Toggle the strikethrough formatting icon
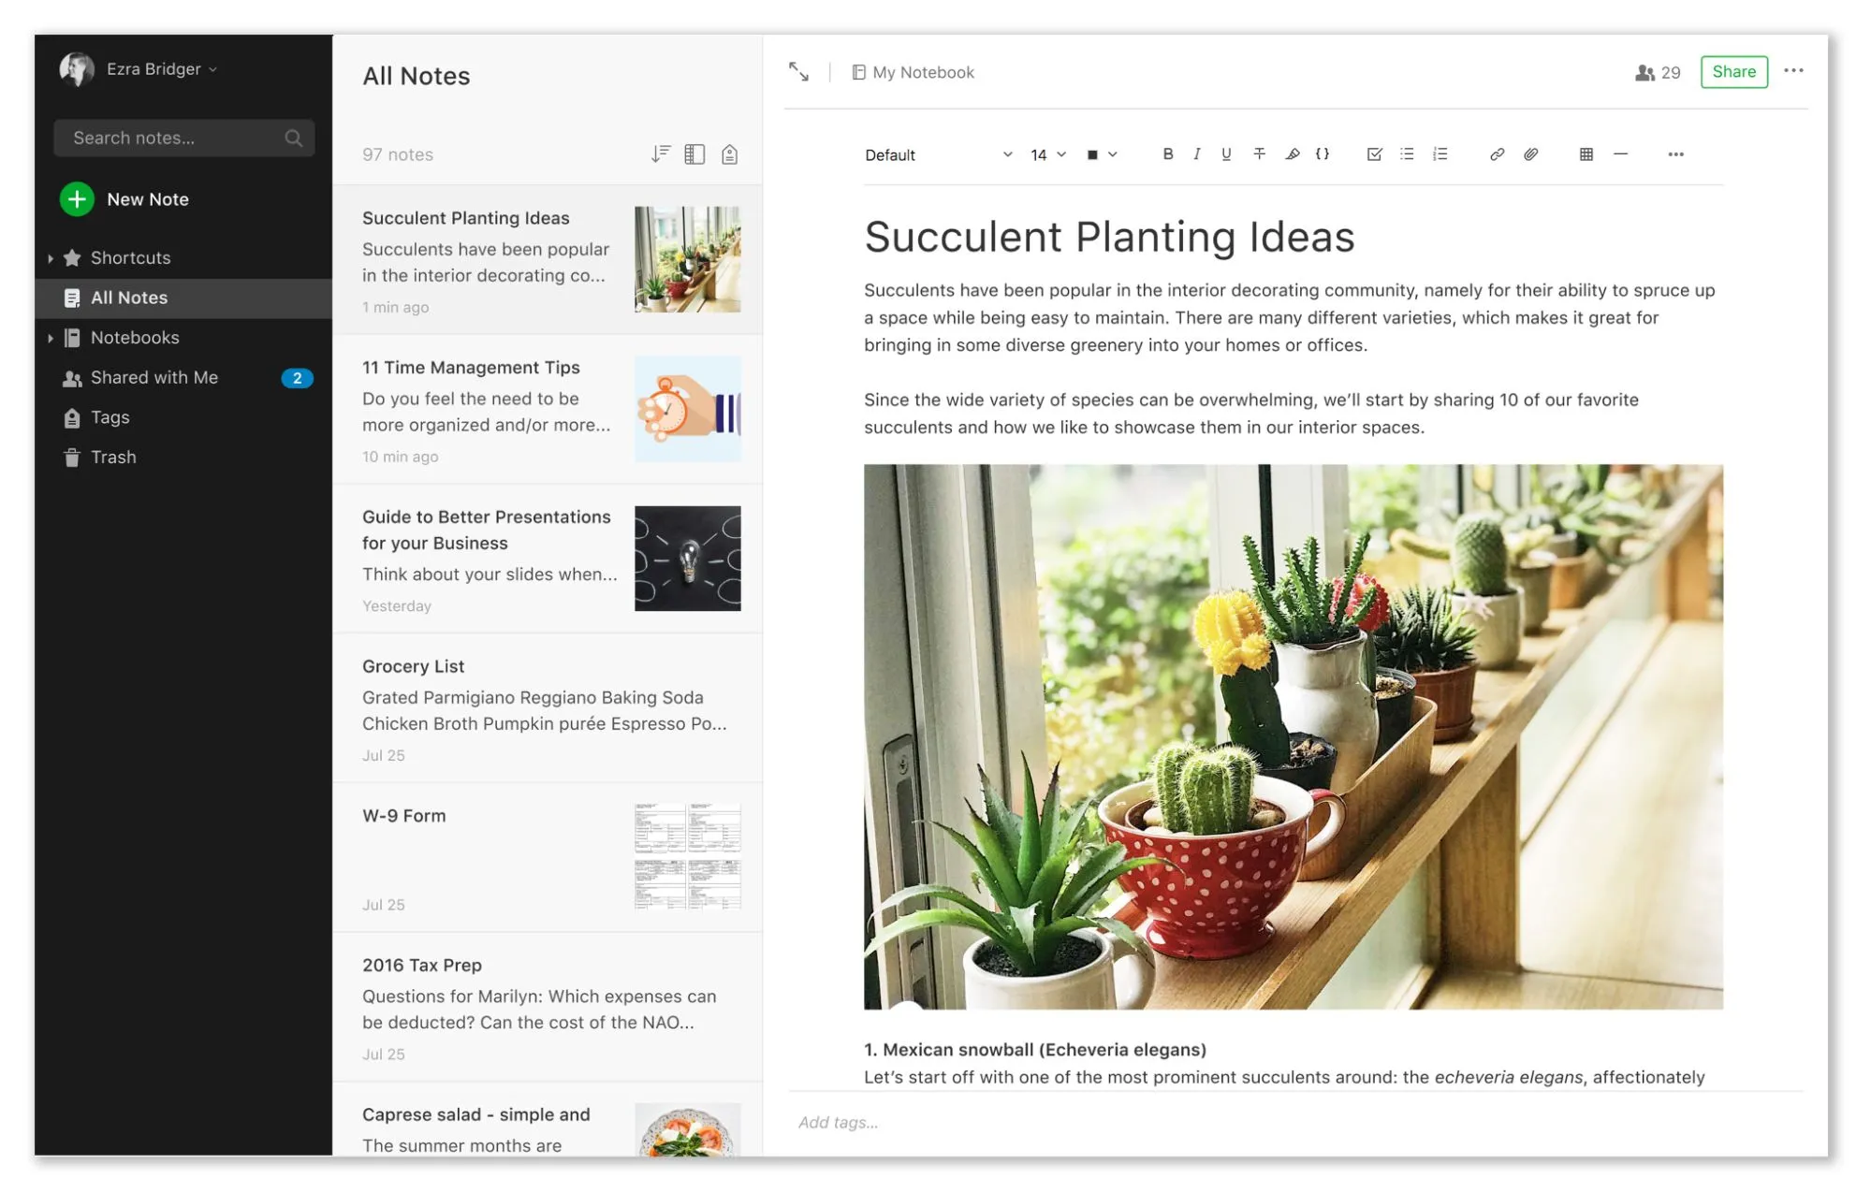The height and width of the screenshot is (1193, 1871). click(x=1259, y=153)
